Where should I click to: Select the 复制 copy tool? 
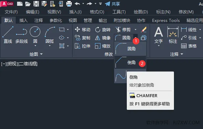click(x=83, y=38)
